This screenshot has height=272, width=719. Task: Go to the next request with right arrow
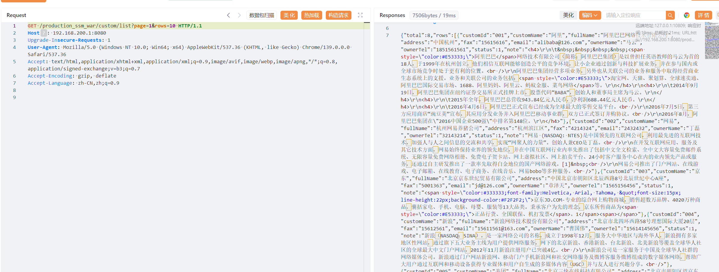[x=239, y=15]
